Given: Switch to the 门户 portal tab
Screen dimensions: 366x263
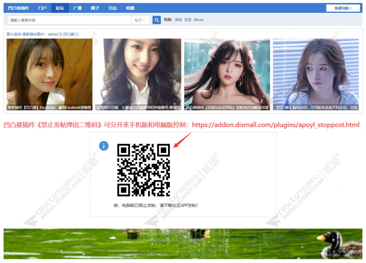Looking at the screenshot, I should click(x=42, y=8).
